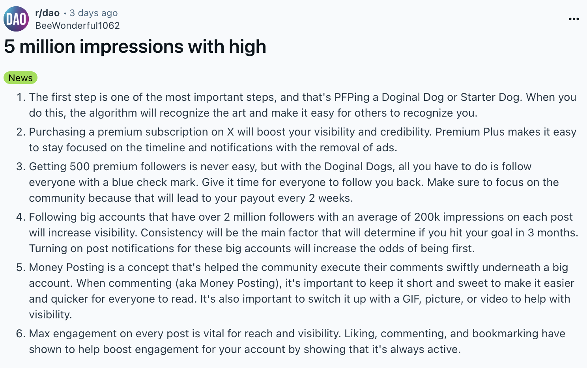The image size is (587, 368).
Task: Open the three-dot post options menu
Action: click(x=574, y=19)
